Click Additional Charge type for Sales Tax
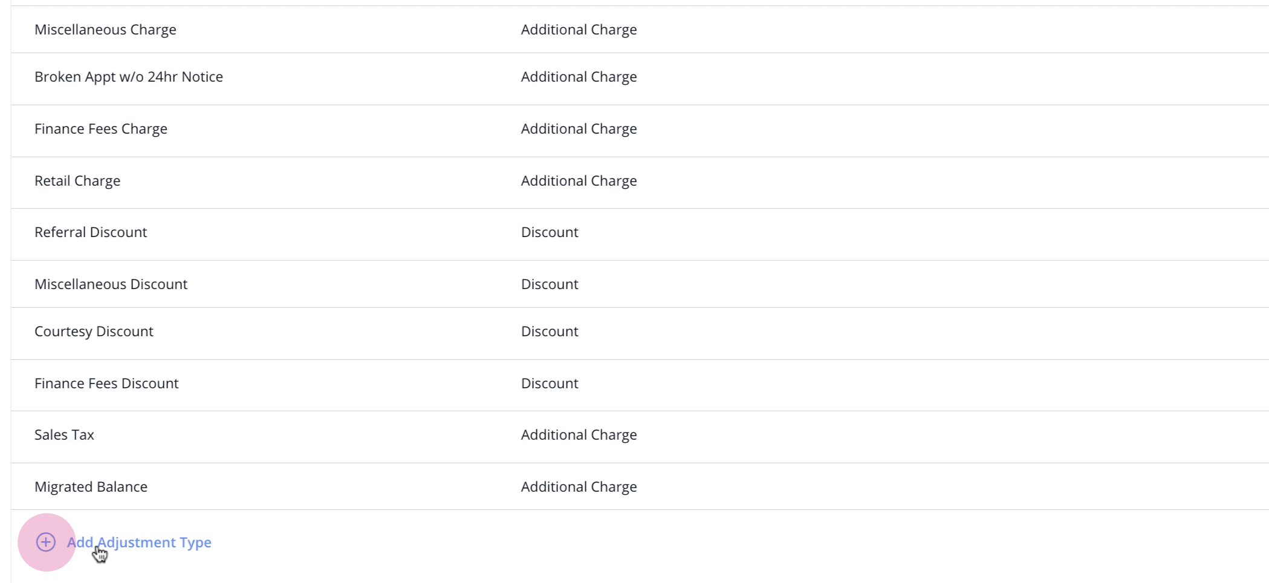The image size is (1269, 583). coord(579,435)
